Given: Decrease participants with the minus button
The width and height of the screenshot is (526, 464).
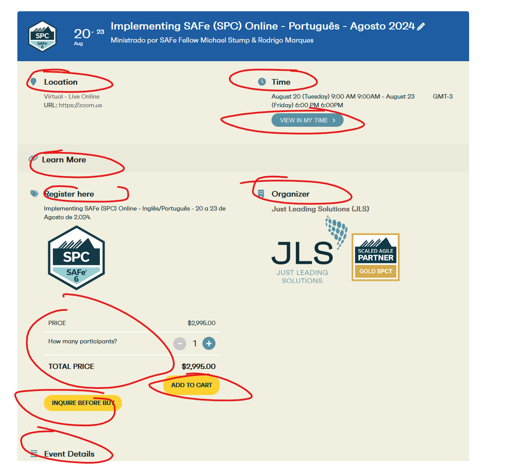Looking at the screenshot, I should pyautogui.click(x=180, y=343).
